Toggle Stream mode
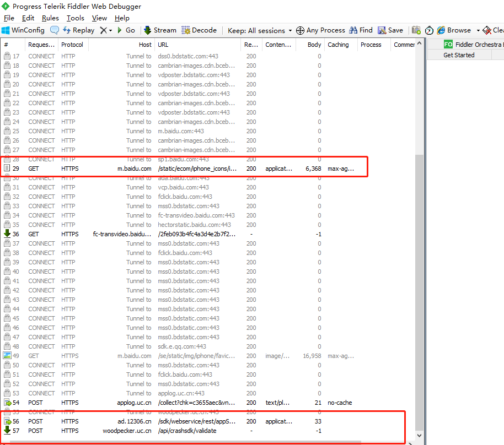The height and width of the screenshot is (445, 504). pos(160,30)
